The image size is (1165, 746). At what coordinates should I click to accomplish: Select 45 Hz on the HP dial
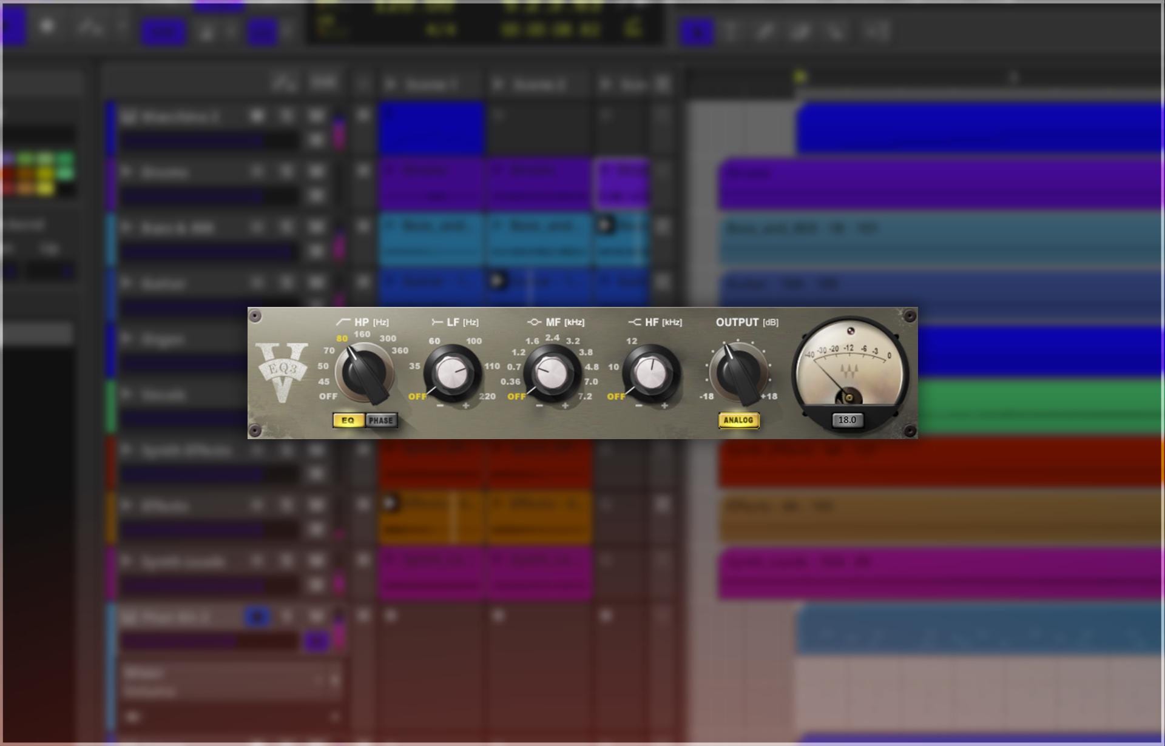click(x=324, y=381)
